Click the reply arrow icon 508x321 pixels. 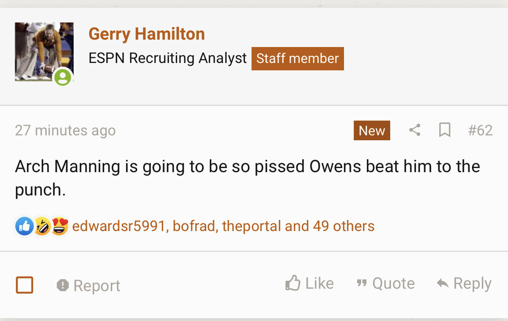point(442,283)
